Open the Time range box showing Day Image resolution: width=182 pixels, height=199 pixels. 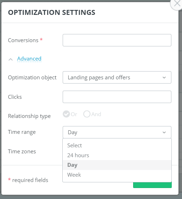(117, 132)
